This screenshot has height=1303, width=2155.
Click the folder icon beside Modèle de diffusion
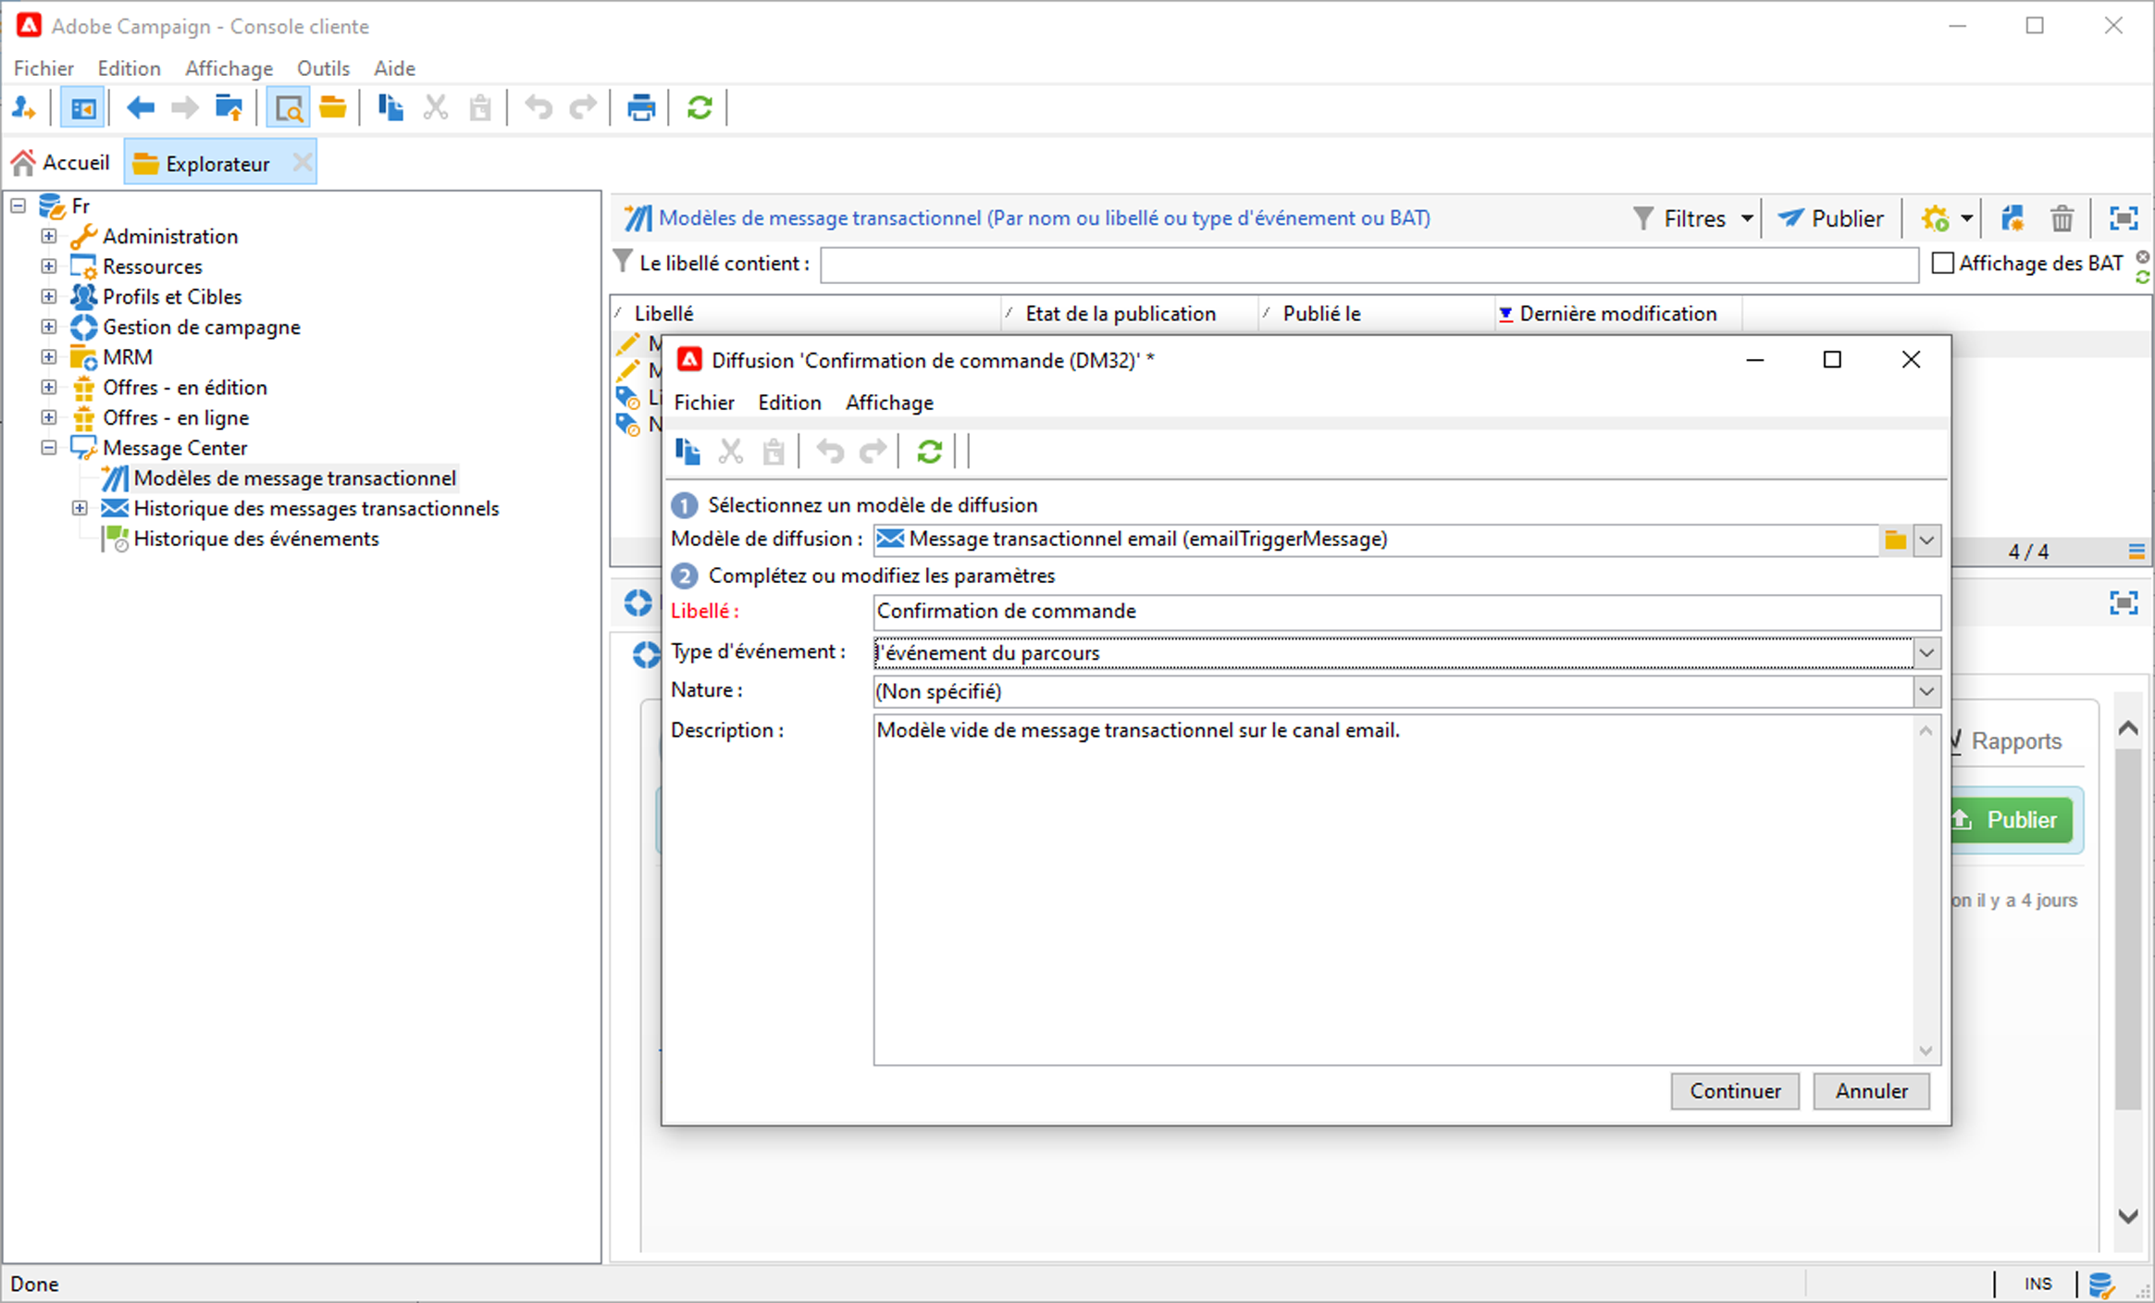pos(1895,540)
